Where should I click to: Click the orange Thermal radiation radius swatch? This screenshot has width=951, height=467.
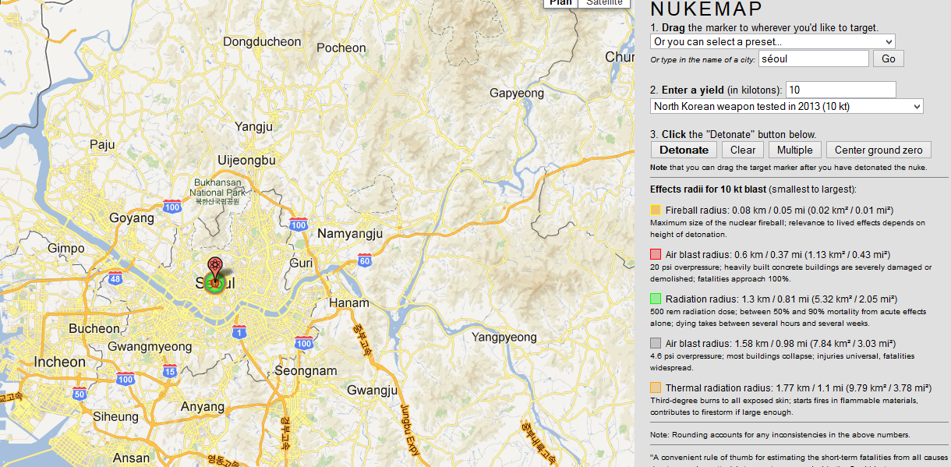tap(656, 387)
